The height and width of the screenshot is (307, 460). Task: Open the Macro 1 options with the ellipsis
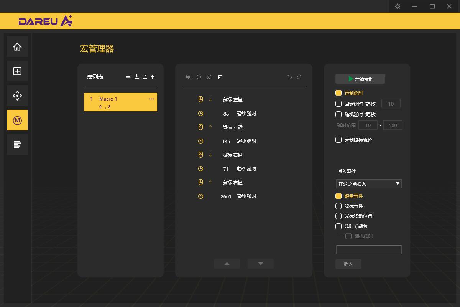click(x=151, y=99)
